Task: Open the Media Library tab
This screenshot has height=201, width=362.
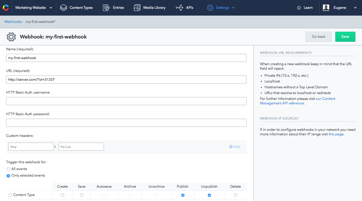Action: [x=150, y=8]
